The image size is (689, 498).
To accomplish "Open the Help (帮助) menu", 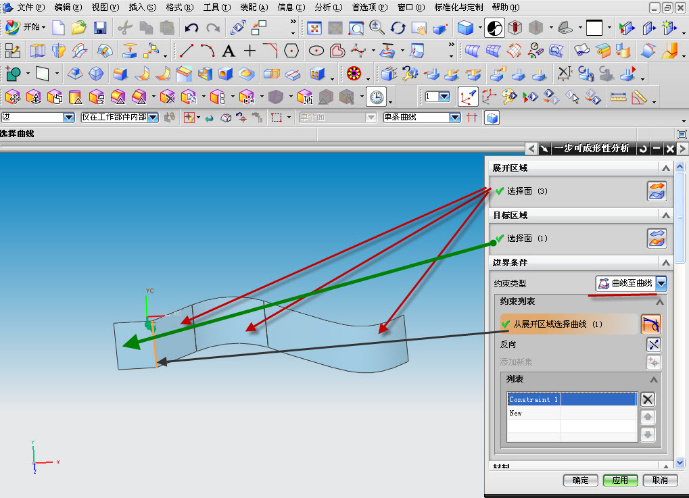I will [x=506, y=7].
